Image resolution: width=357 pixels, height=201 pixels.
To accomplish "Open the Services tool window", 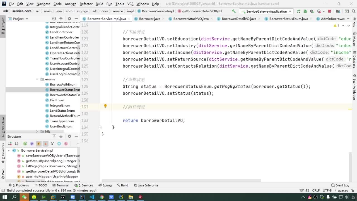I will point(84,185).
